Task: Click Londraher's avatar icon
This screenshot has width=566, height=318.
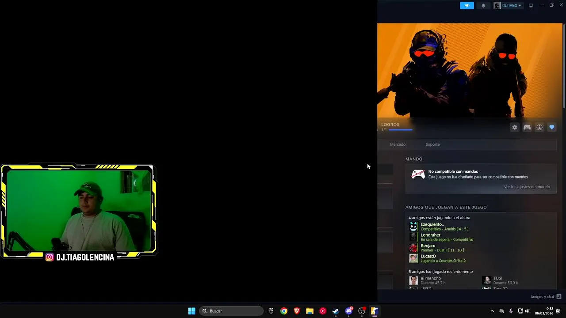Action: pos(413,237)
